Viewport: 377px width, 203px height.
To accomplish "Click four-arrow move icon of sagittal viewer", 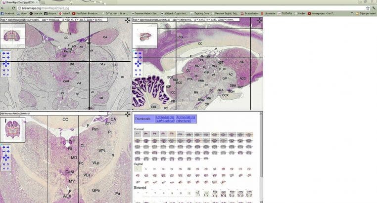I will coord(259,21).
